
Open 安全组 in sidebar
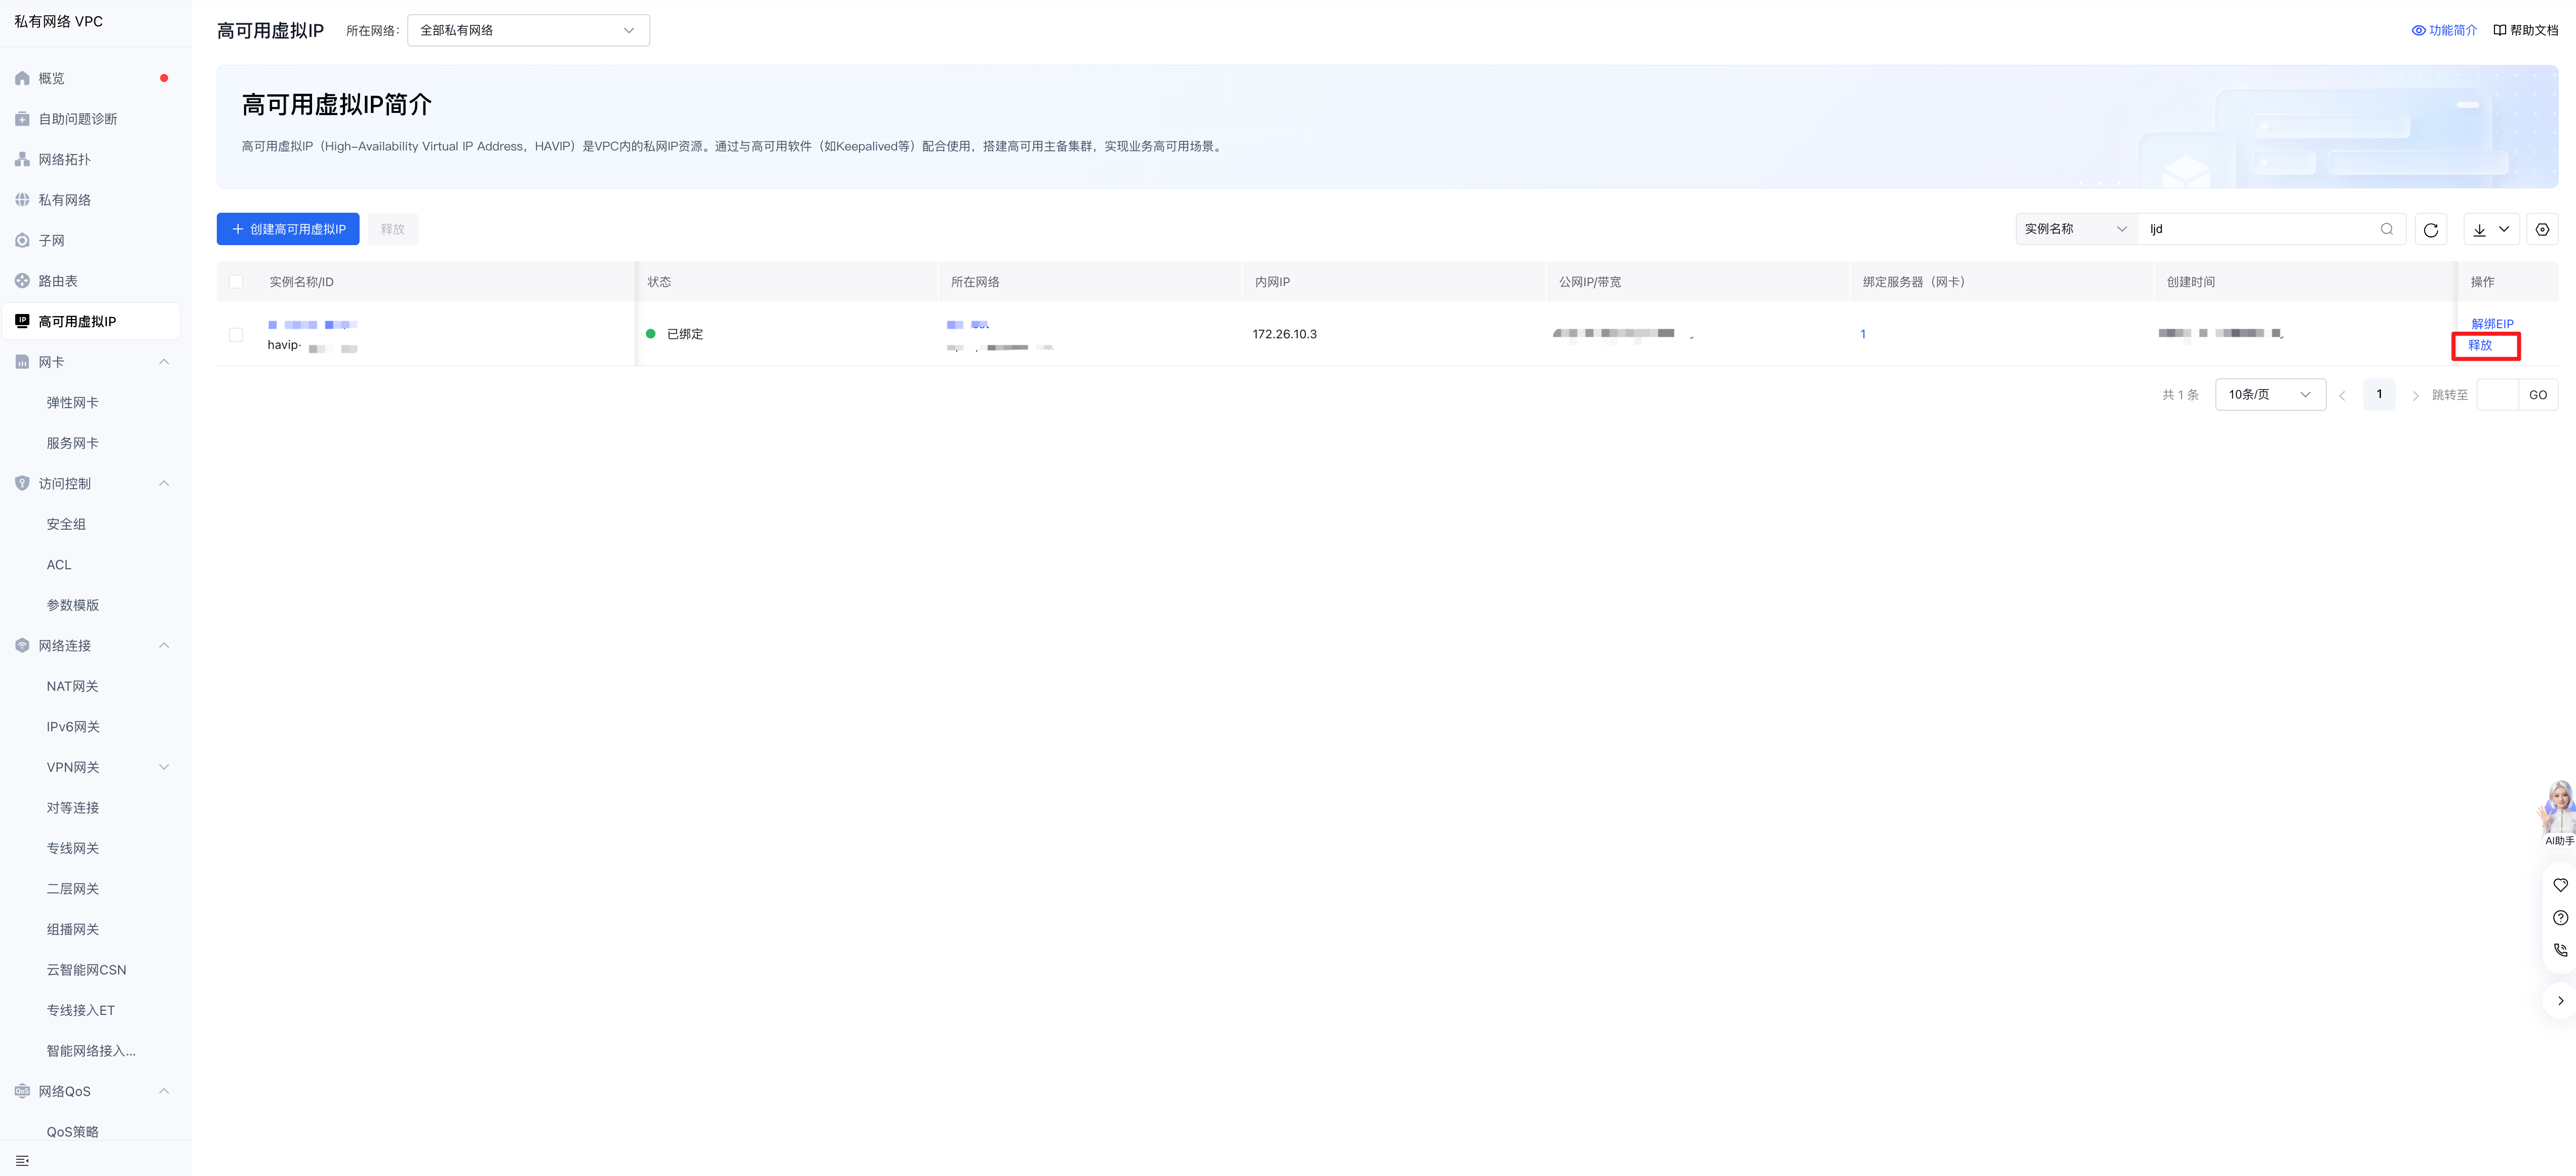(66, 524)
